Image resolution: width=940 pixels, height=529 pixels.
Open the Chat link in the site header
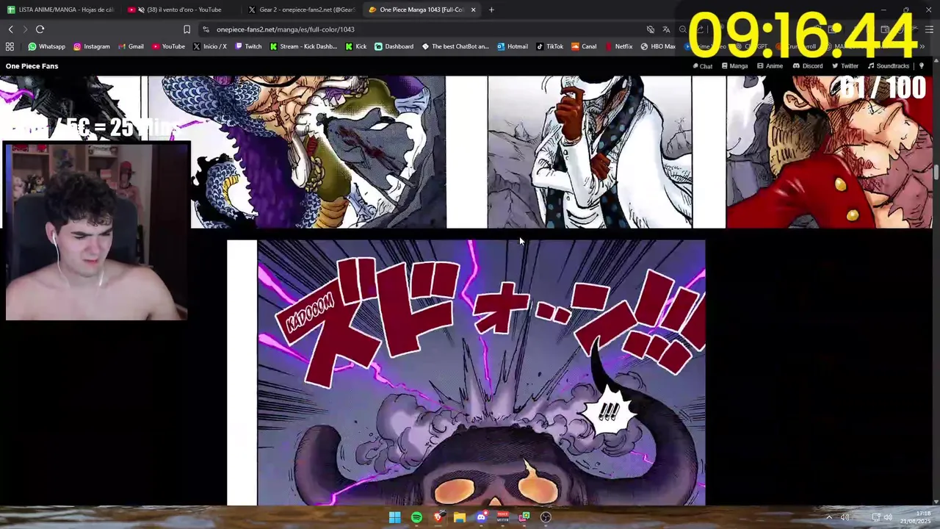tap(703, 66)
